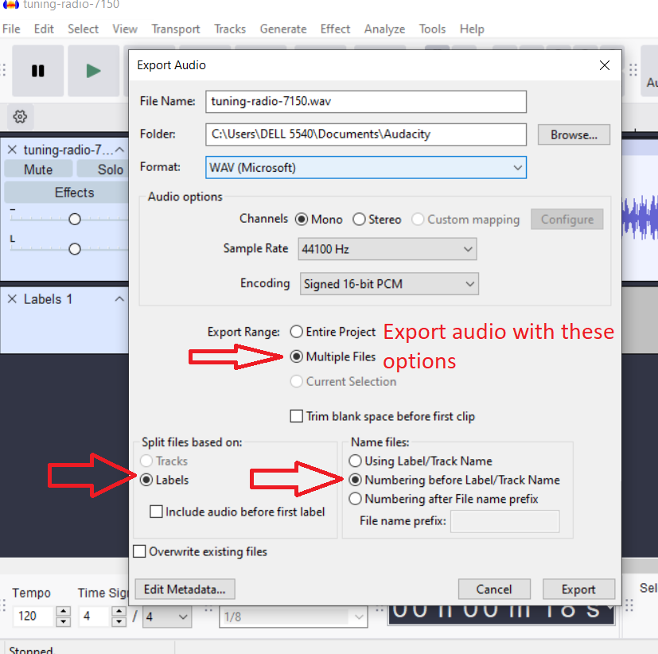Open the Sample Rate dropdown
The width and height of the screenshot is (658, 654).
tap(387, 249)
